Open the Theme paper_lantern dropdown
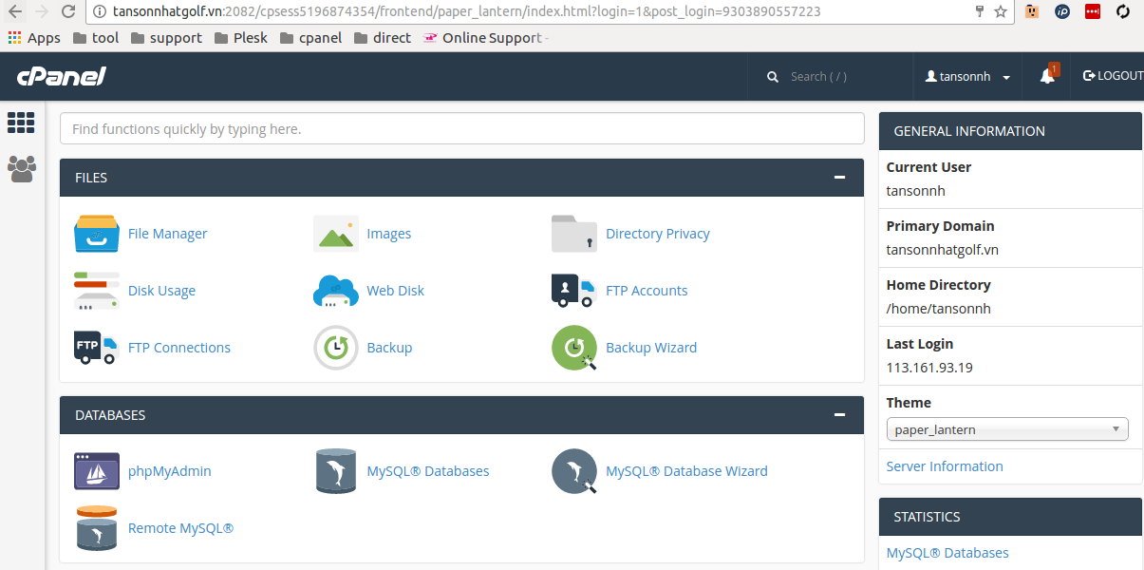Viewport: 1144px width, 570px height. [1007, 429]
